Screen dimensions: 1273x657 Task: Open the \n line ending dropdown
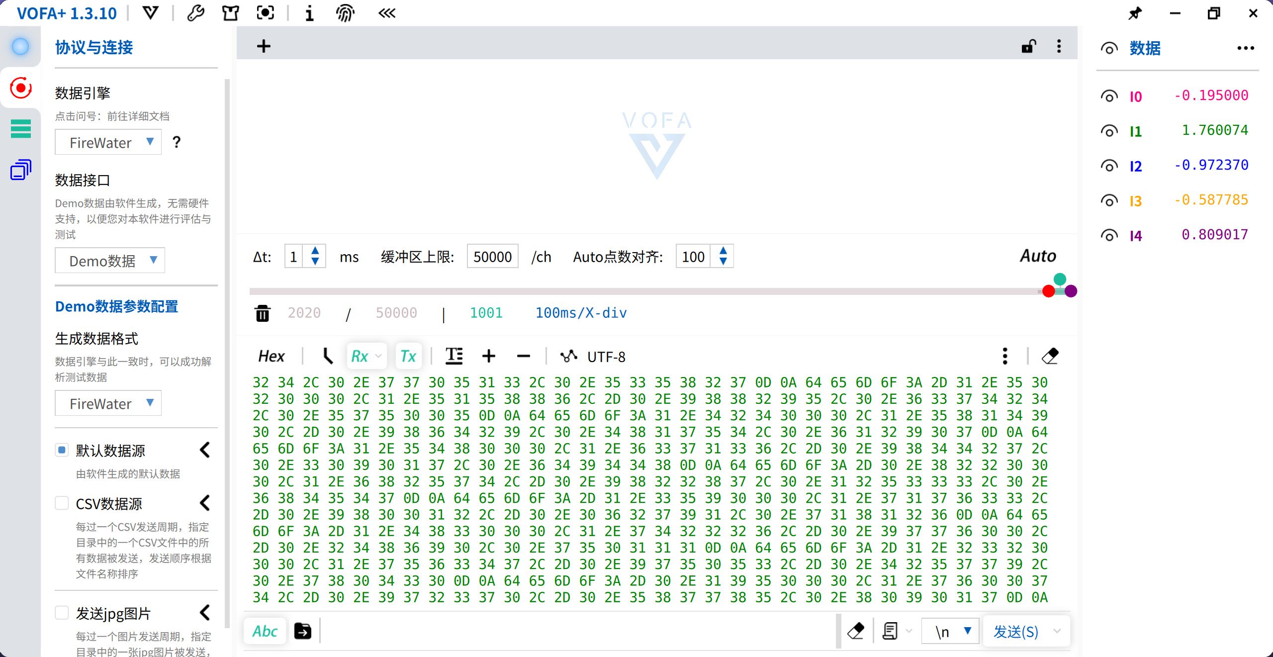950,631
